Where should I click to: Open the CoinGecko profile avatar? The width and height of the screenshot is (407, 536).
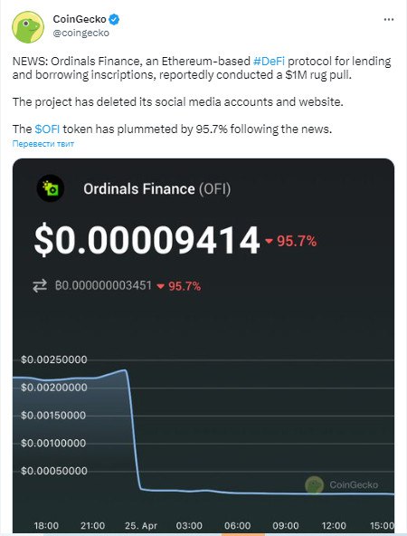point(28,27)
